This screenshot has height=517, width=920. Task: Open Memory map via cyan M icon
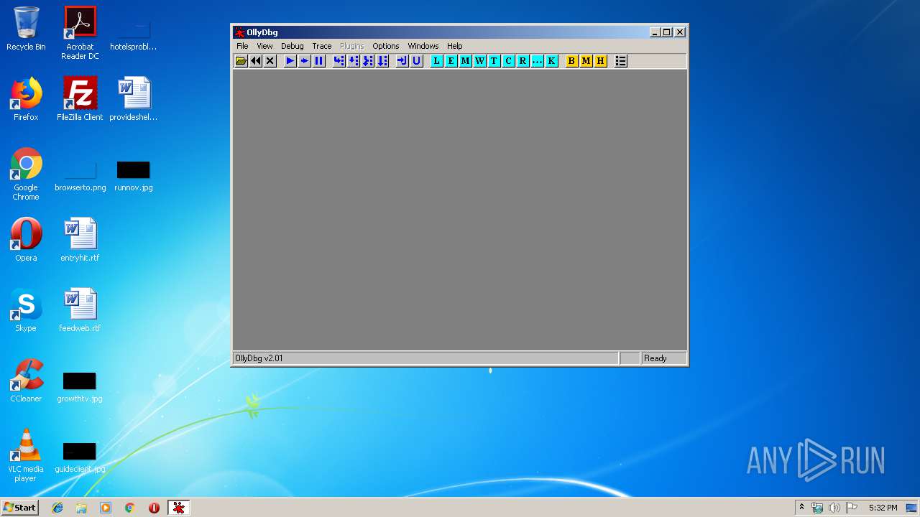(x=466, y=61)
